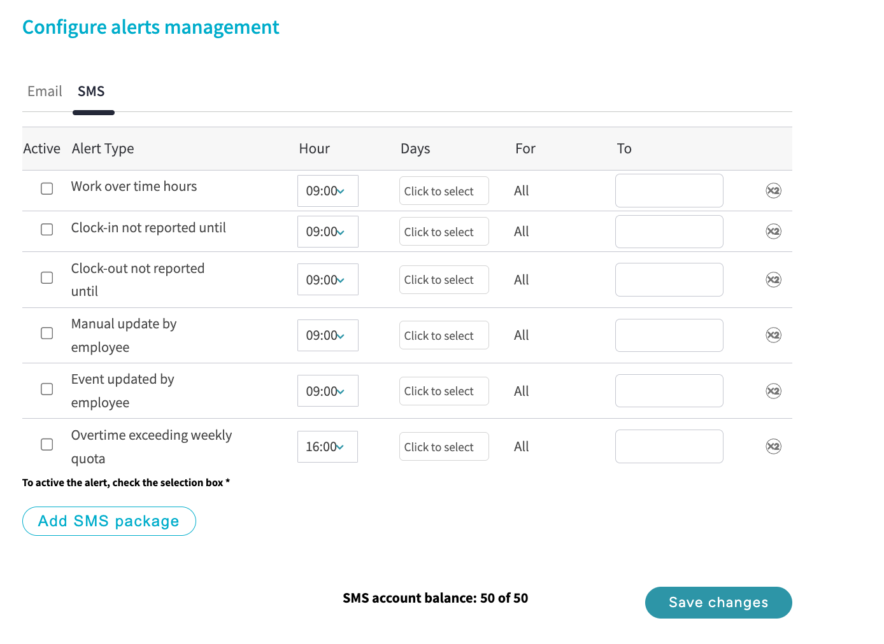The image size is (884, 644).
Task: Click the x2 icon in Work over time hours row
Action: click(773, 191)
